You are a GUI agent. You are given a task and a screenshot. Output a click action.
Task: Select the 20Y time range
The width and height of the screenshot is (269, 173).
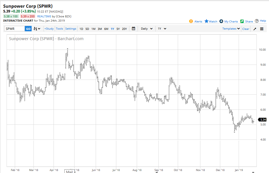coord(124,29)
